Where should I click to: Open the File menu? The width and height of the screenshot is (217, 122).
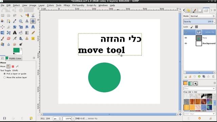(2, 5)
